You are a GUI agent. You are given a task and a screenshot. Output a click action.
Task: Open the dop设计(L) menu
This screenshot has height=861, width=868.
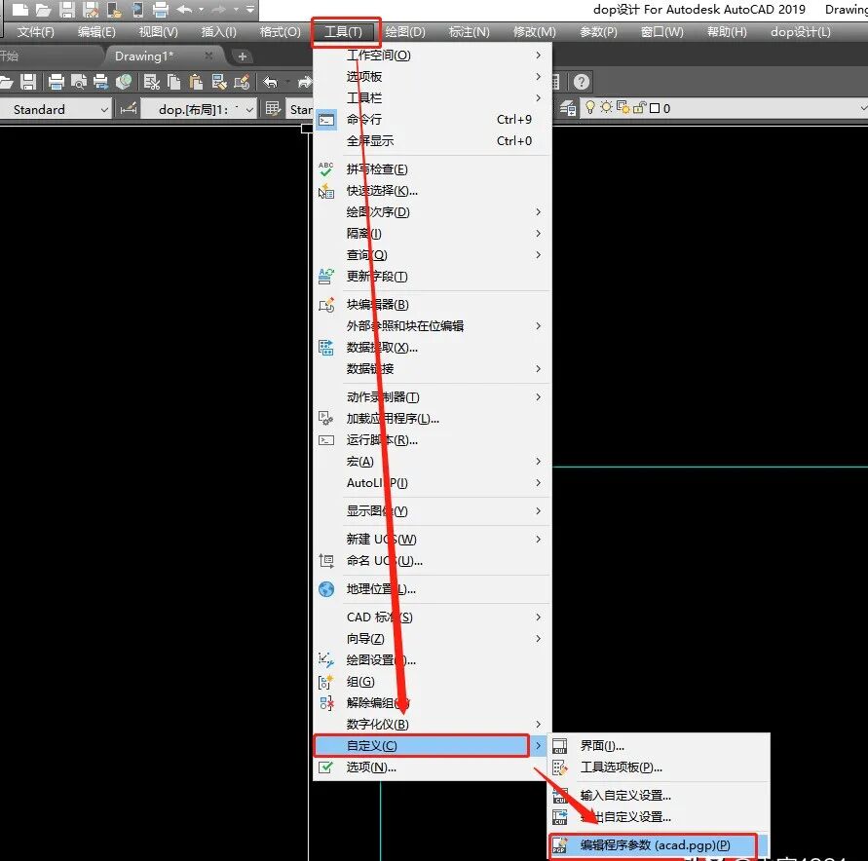tap(801, 31)
